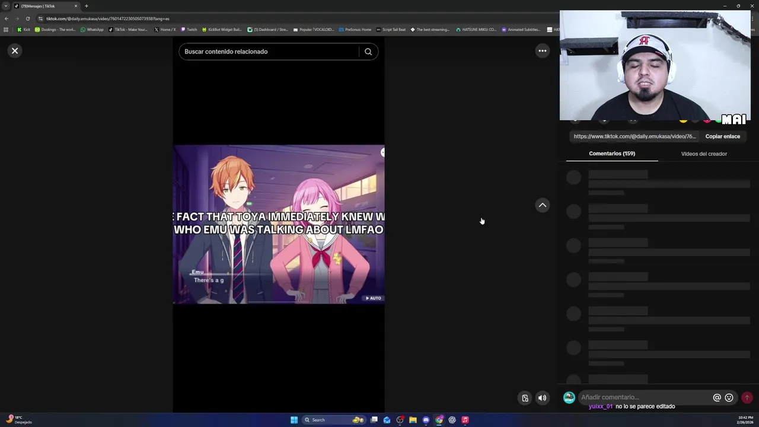Screen dimensions: 759x427
Task: Close the 'Mensajes | TikTok' browser tab
Action: [76, 6]
